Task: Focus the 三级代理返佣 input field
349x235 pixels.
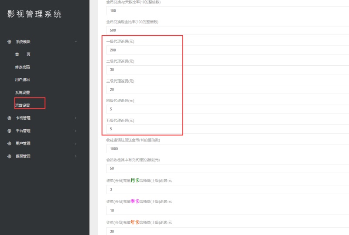Action: (227, 90)
